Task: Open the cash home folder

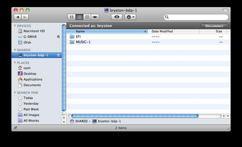Action: click(x=37, y=68)
